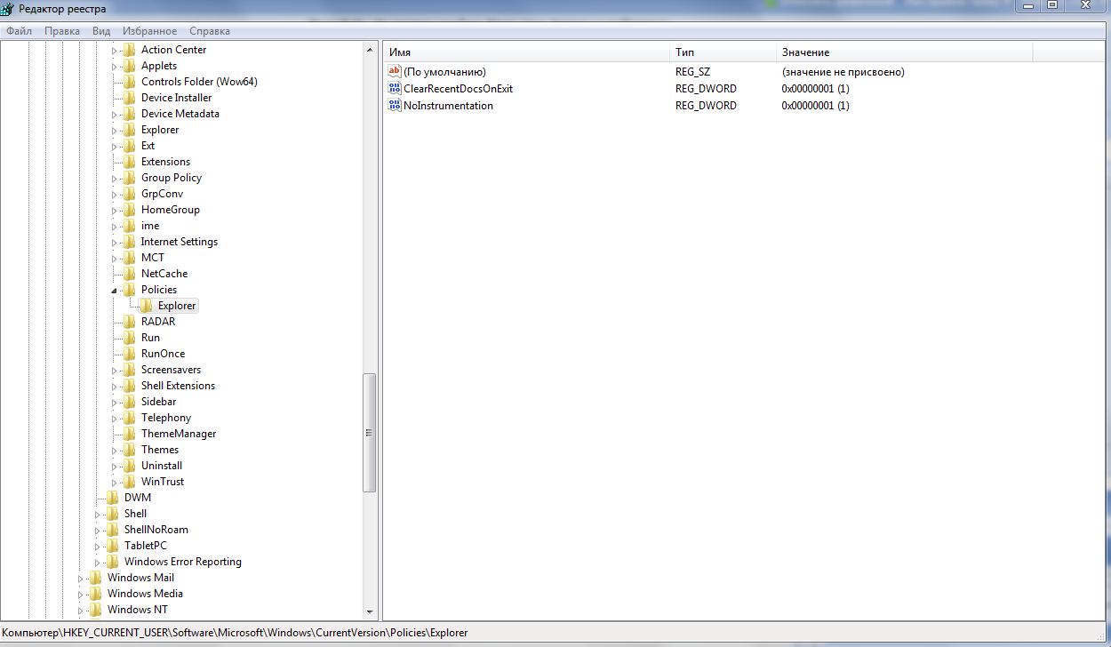Sort values by the Имя column header
The width and height of the screenshot is (1111, 647).
[x=524, y=52]
